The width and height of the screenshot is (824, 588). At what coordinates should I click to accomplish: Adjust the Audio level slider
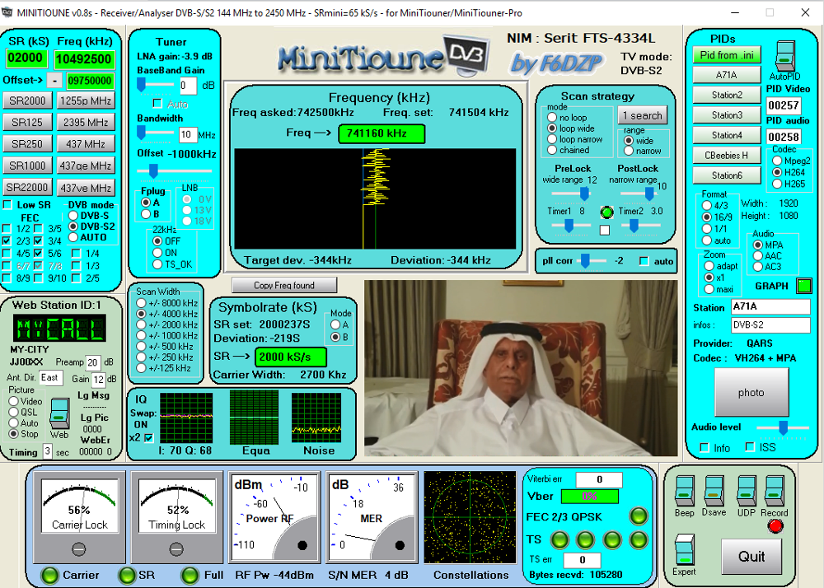click(x=782, y=428)
